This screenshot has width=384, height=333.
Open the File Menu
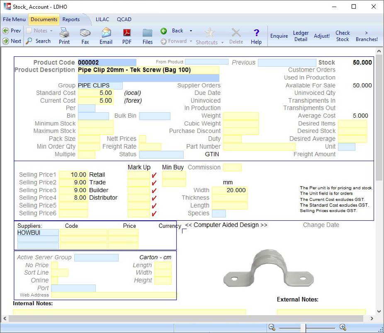[x=14, y=19]
